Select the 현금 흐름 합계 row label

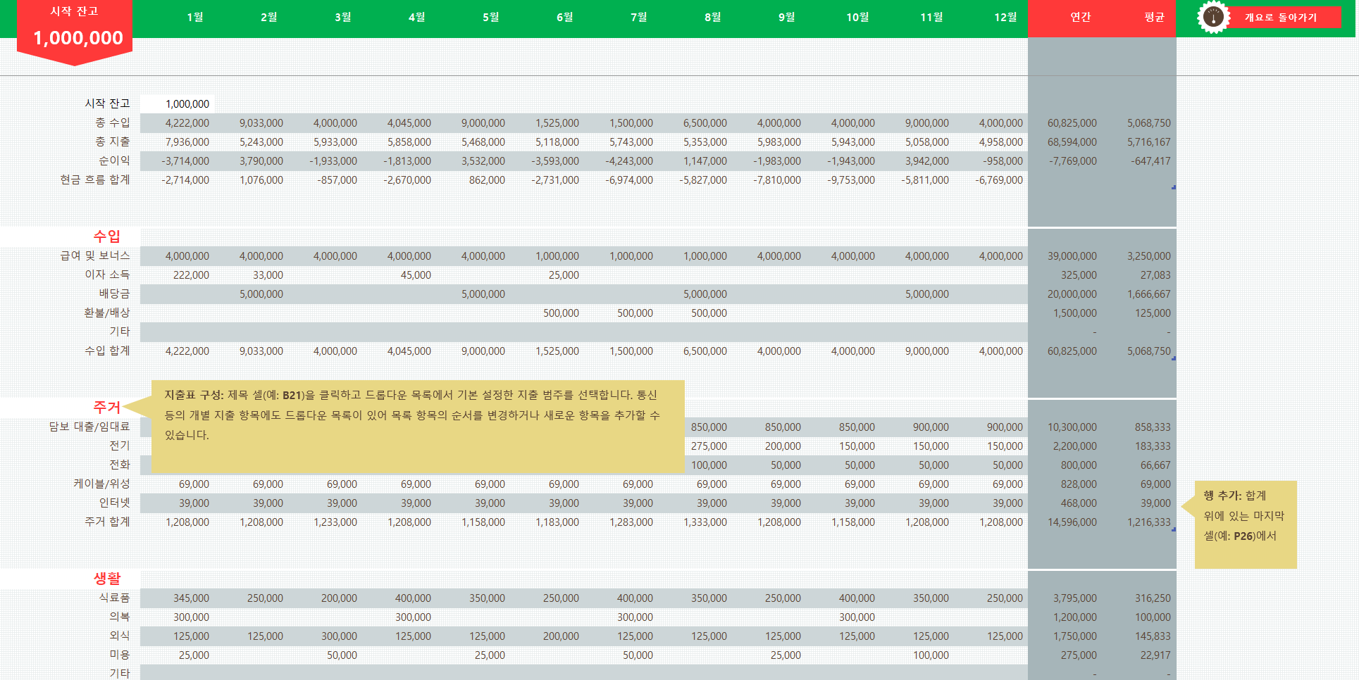[x=95, y=180]
